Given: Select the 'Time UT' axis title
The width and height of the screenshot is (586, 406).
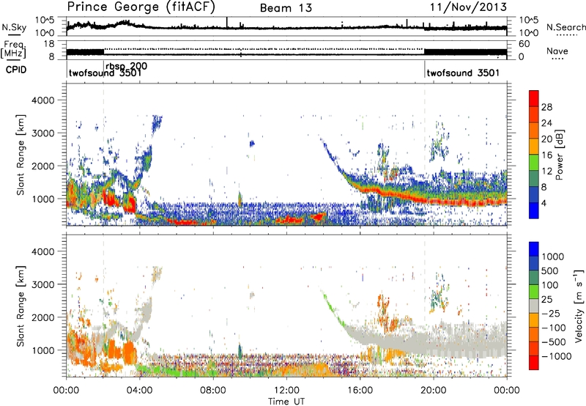Looking at the screenshot, I should click(x=286, y=402).
